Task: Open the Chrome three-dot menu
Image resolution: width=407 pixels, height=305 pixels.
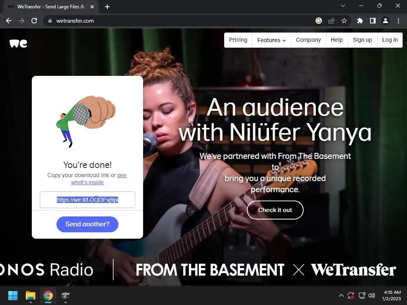Action: (x=398, y=21)
